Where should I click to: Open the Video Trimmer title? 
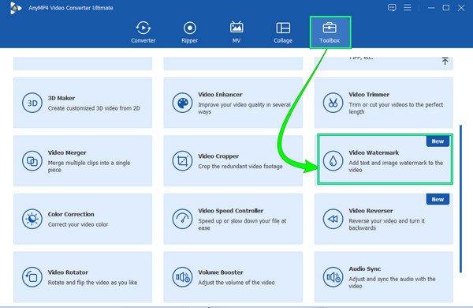369,95
